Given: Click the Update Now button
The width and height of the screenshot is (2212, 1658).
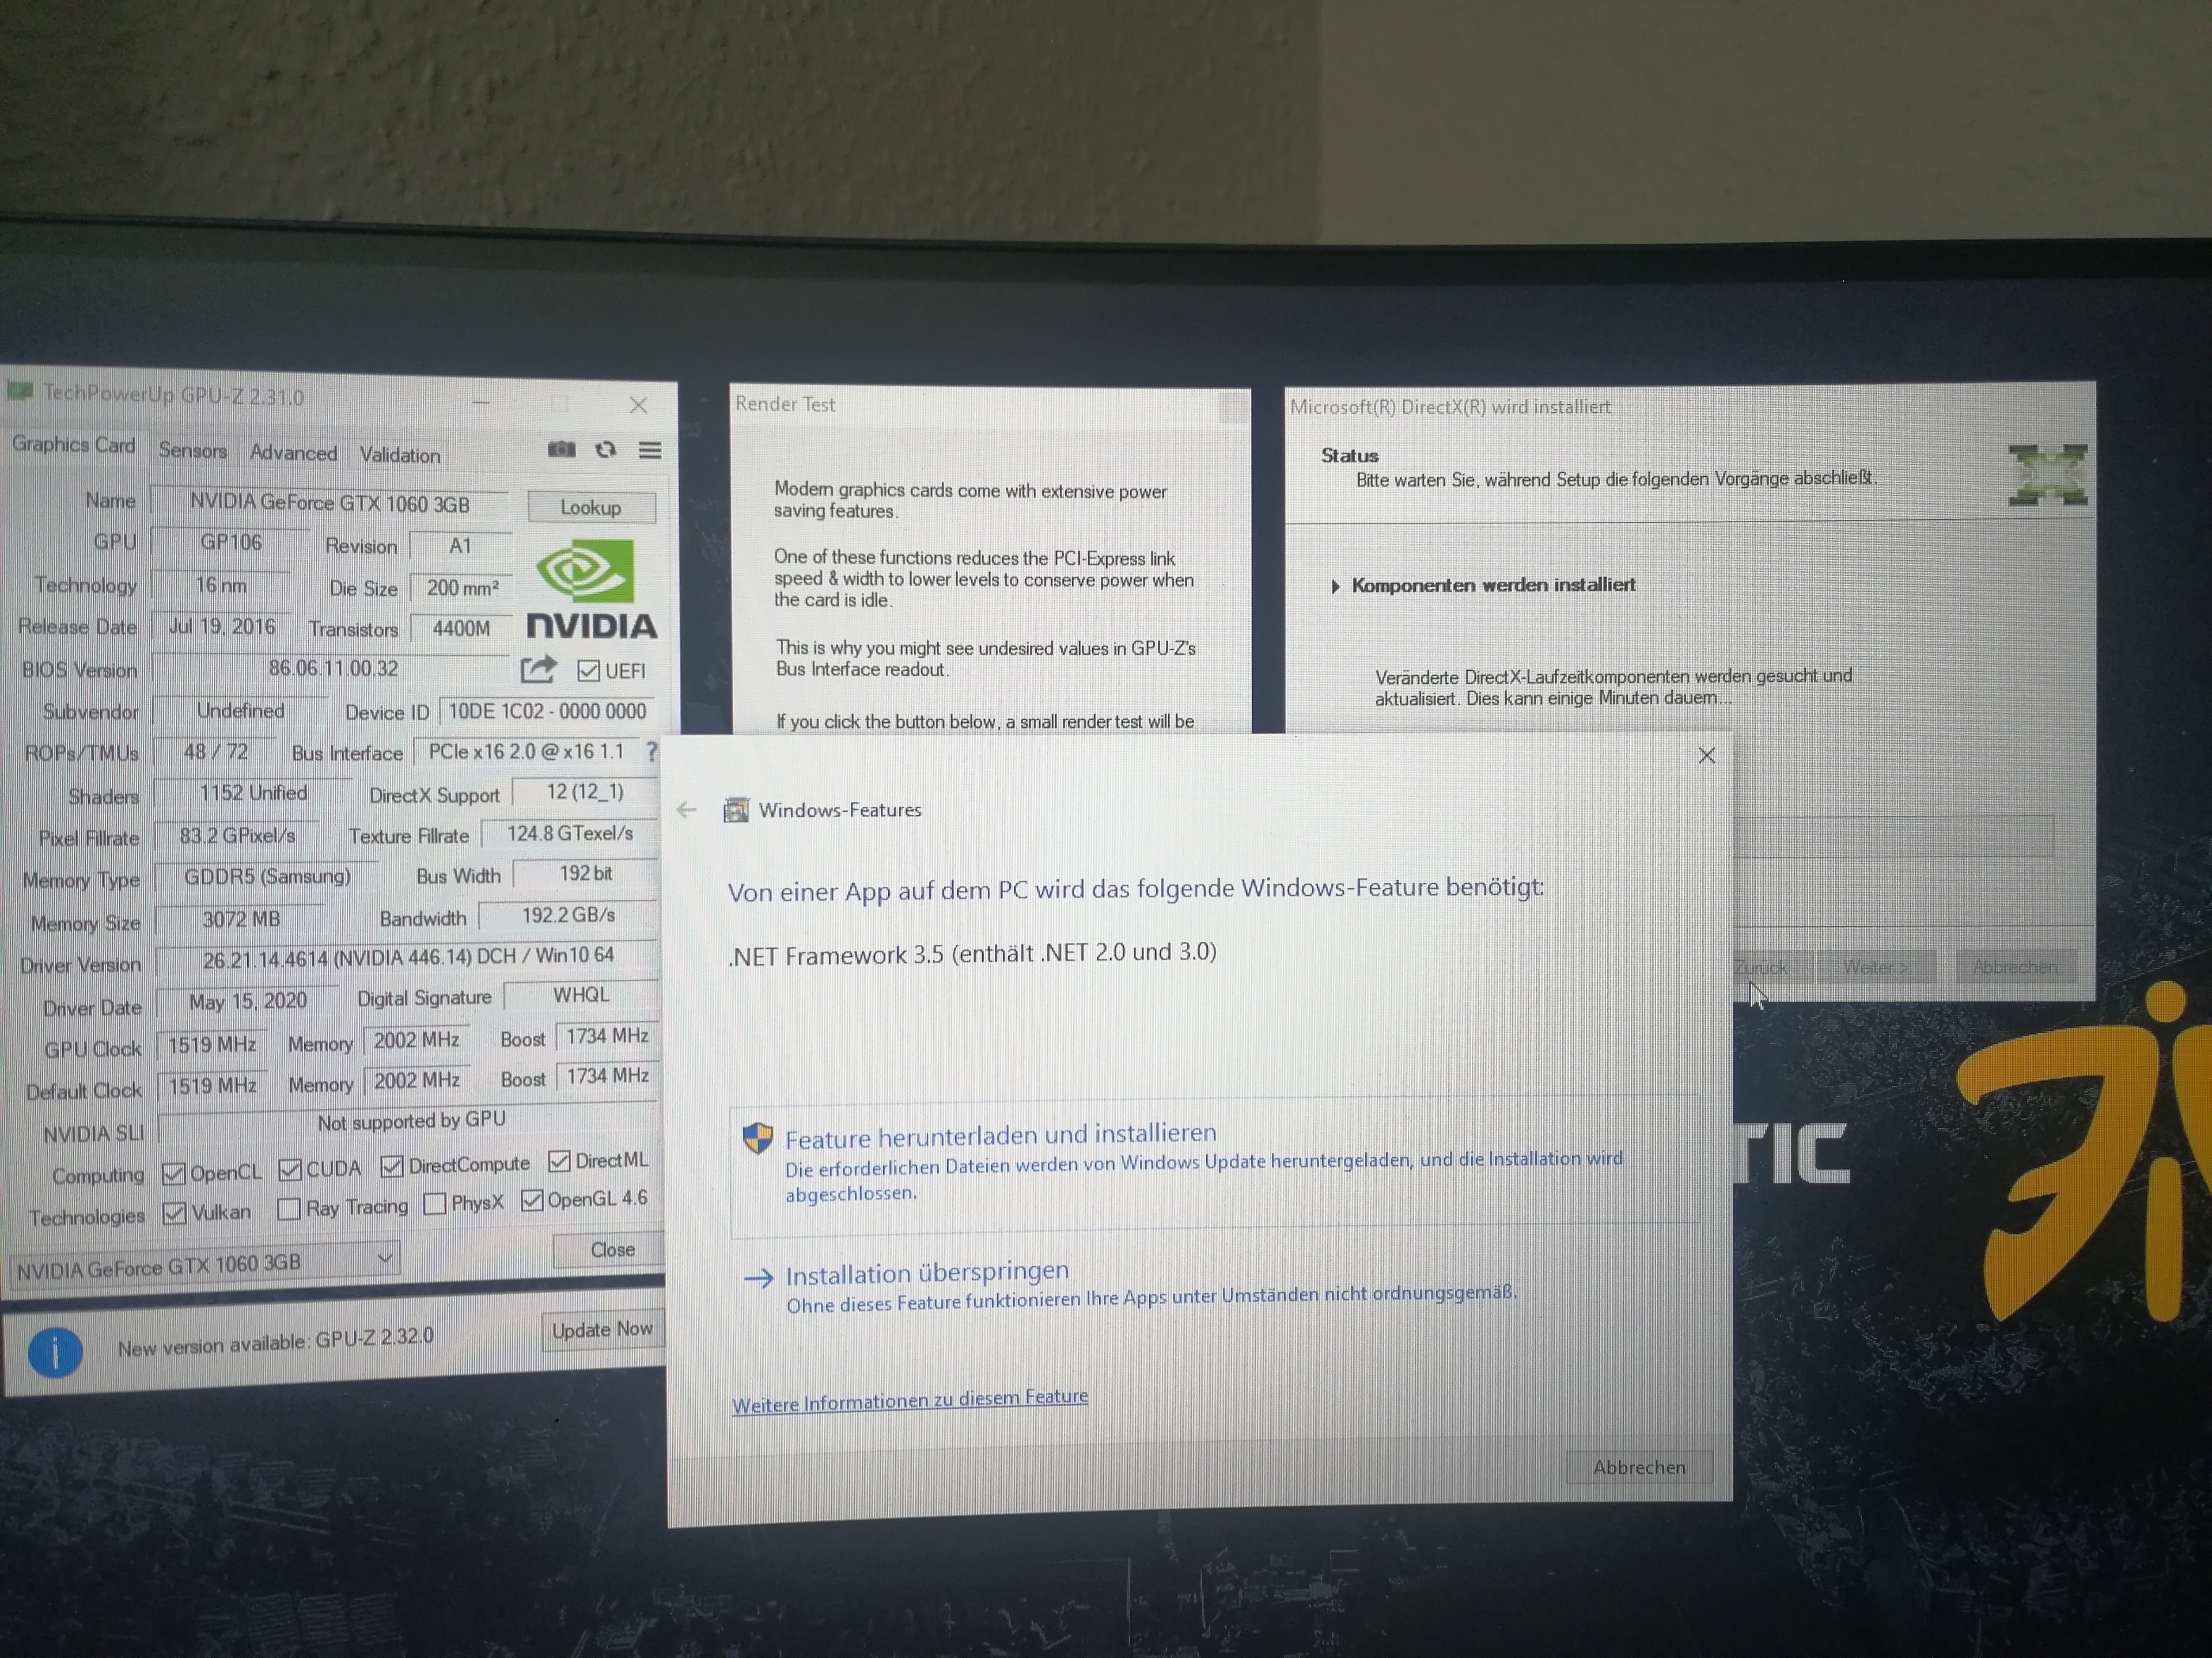Looking at the screenshot, I should [x=602, y=1330].
